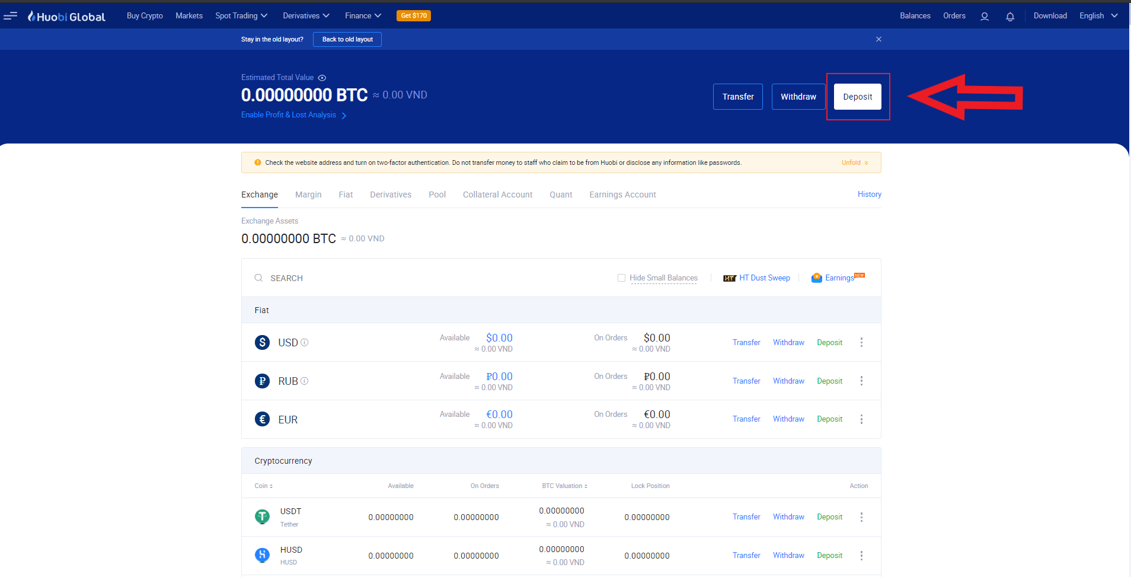Open more options for HUSD row

pyautogui.click(x=861, y=556)
